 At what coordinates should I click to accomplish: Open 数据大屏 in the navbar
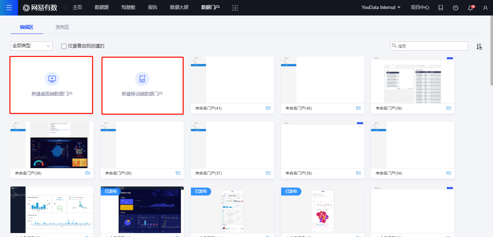click(x=179, y=8)
